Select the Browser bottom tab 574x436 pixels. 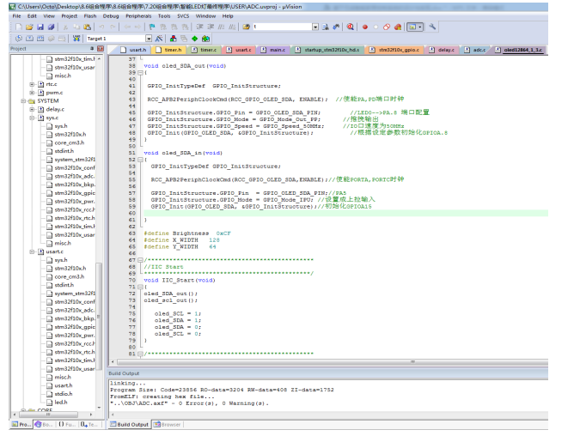pyautogui.click(x=167, y=424)
